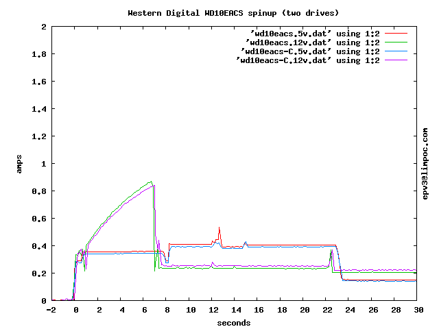Image resolution: width=439 pixels, height=329 pixels.
Task: Click the blue legend line sample
Action: (x=396, y=51)
